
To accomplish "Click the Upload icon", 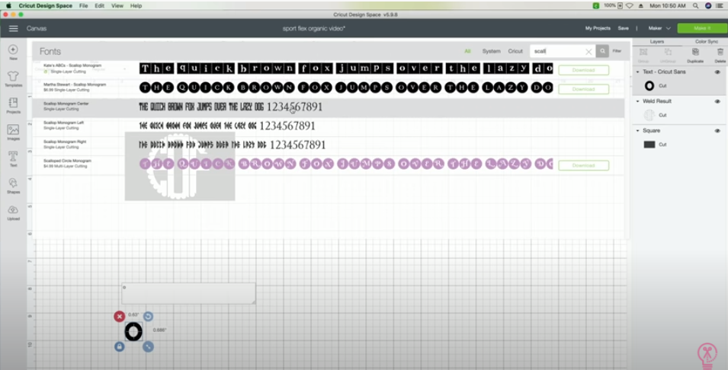I will (13, 212).
